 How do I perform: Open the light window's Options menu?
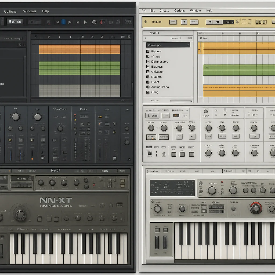tap(179, 10)
